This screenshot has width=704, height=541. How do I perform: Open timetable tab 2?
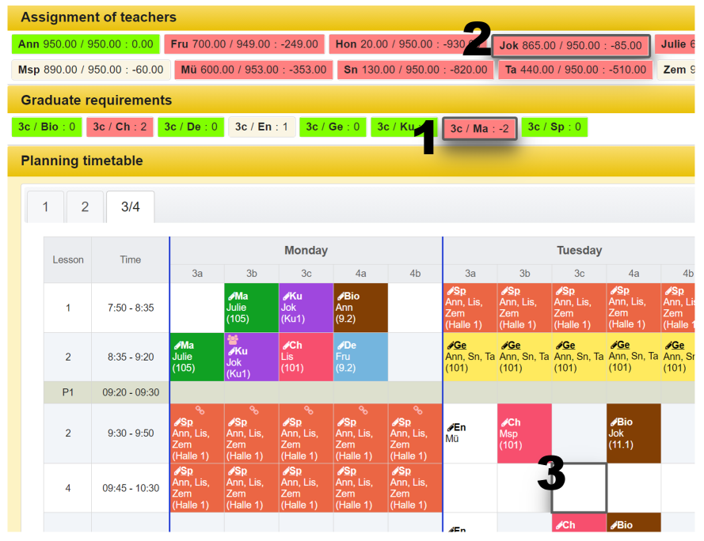(x=85, y=207)
